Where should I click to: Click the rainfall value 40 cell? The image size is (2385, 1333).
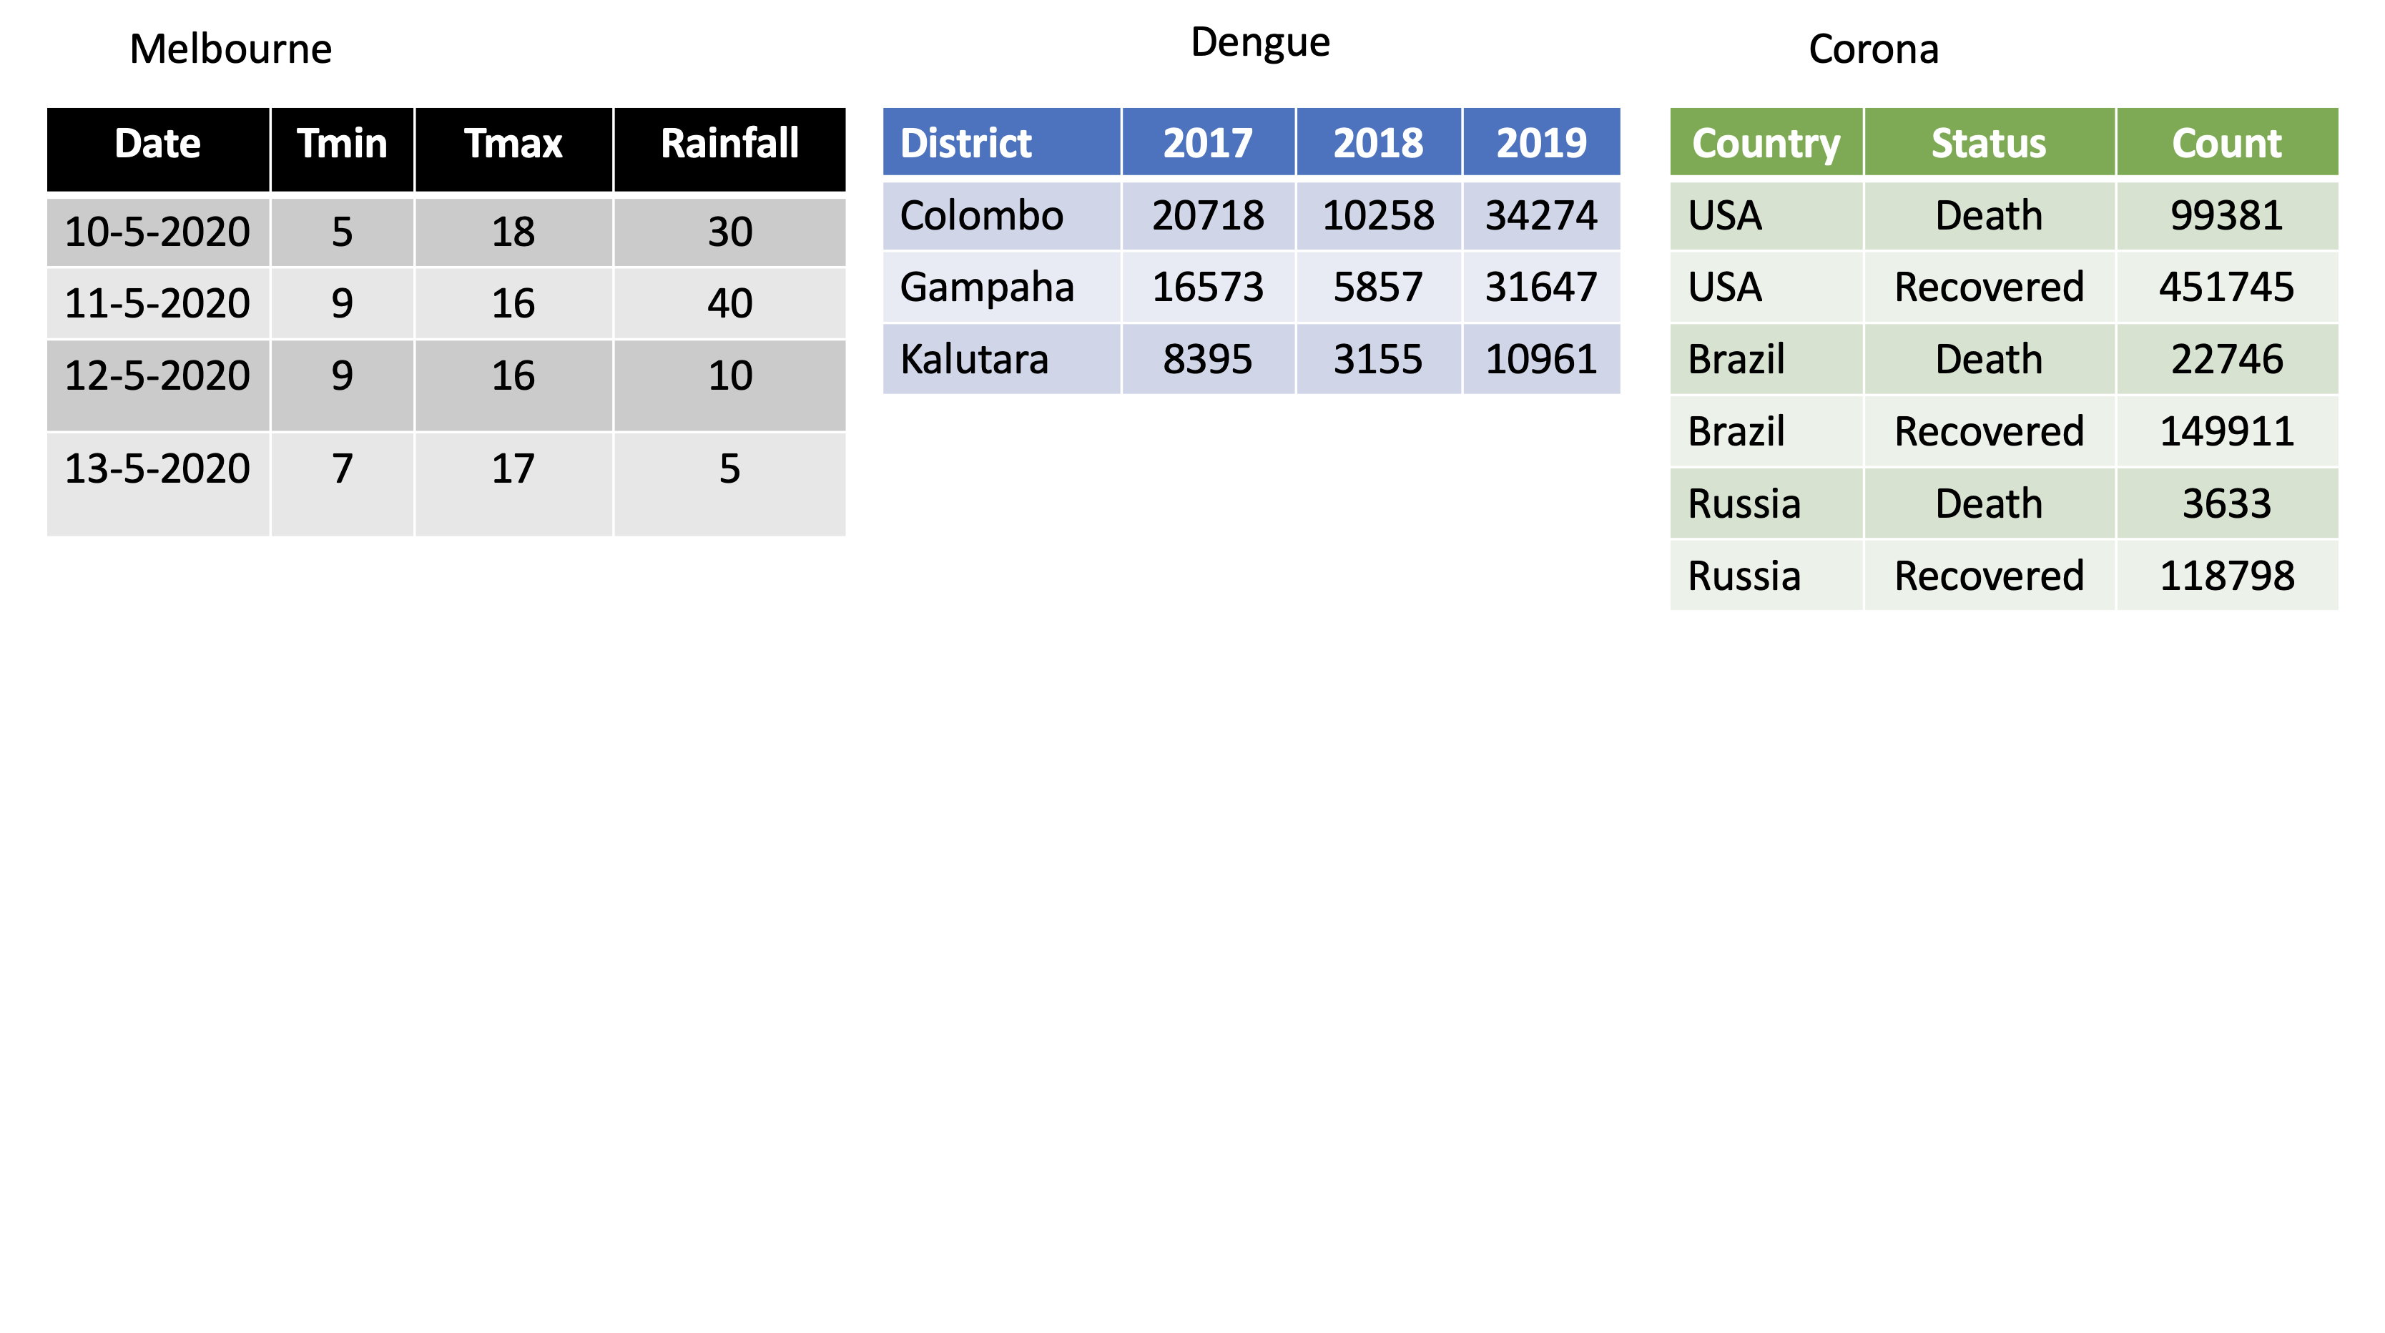(729, 304)
